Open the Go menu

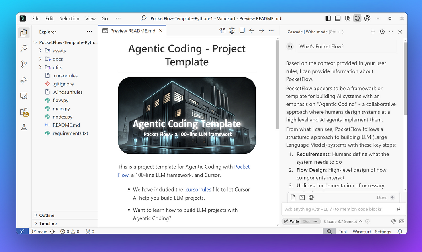(104, 18)
